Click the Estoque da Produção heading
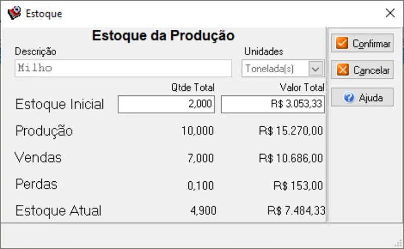Screen dimensions: 404x249 tap(163, 35)
